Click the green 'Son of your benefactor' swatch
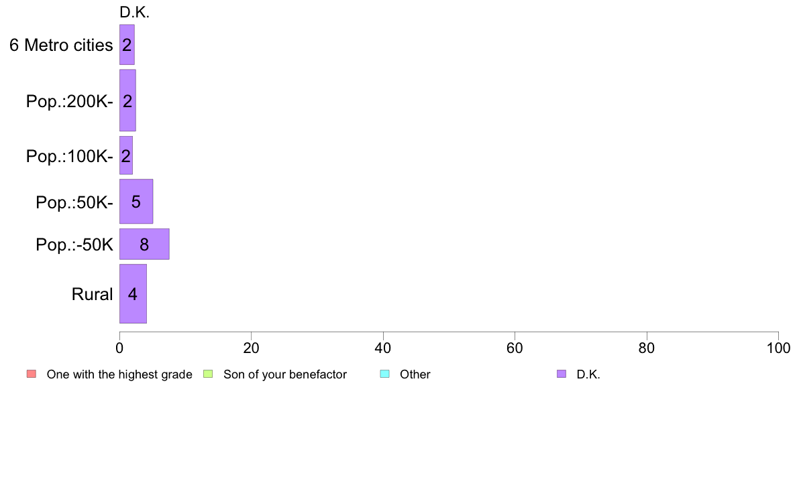This screenshot has height=493, width=797. click(208, 374)
